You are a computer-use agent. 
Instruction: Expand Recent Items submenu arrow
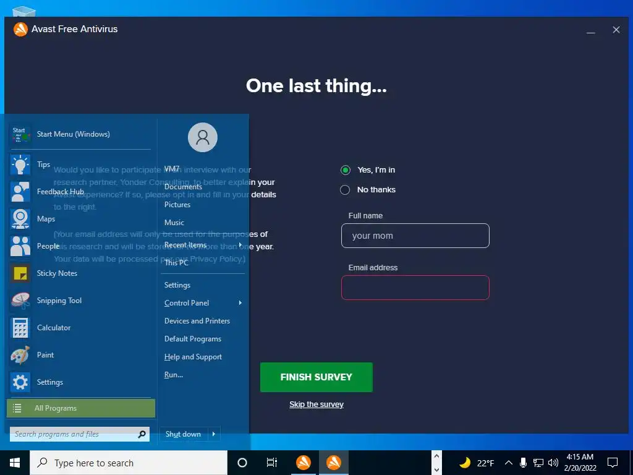tap(240, 245)
